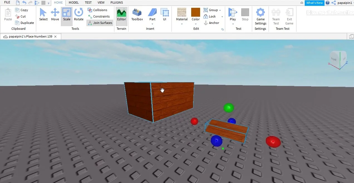354x183 pixels.
Task: Close the Place Number: 139 document tab
Action: (x=55, y=36)
